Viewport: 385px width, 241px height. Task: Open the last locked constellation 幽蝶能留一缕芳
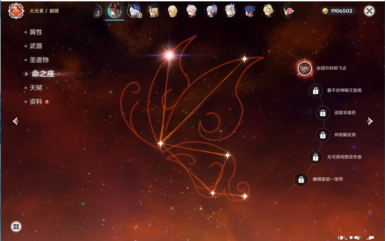[301, 179]
